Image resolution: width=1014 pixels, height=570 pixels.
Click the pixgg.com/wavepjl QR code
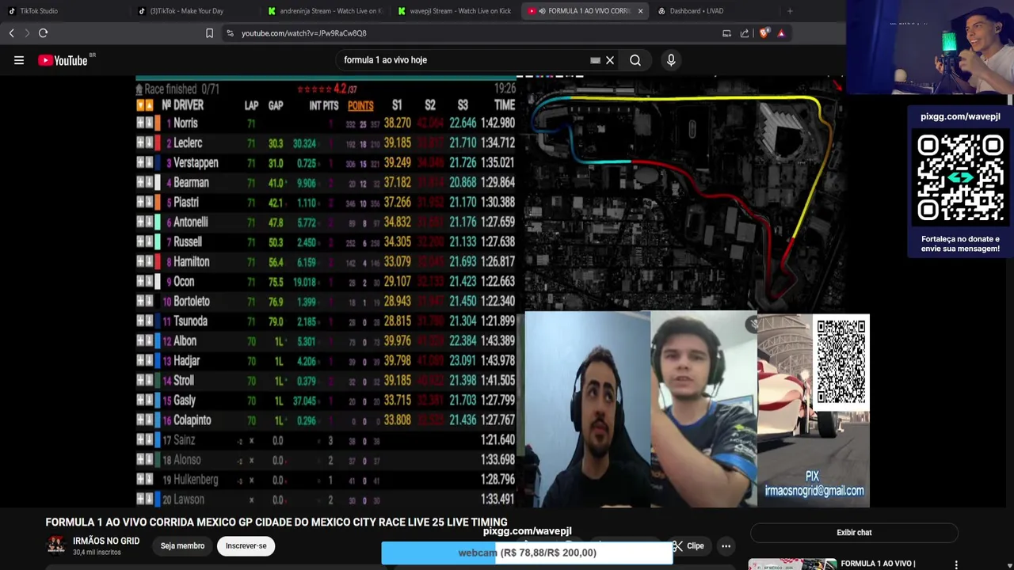[960, 177]
